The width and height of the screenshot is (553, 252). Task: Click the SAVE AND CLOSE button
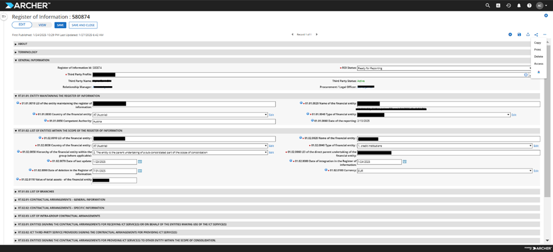(83, 25)
